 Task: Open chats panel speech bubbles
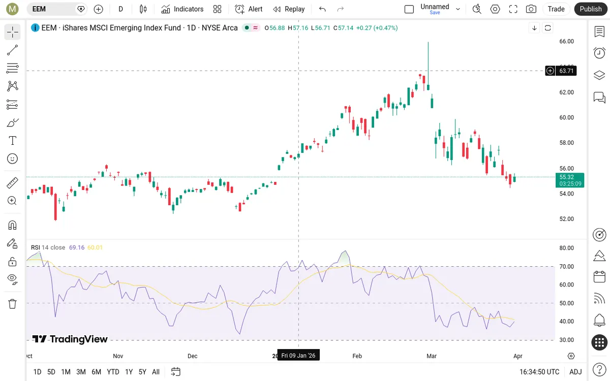(x=599, y=97)
